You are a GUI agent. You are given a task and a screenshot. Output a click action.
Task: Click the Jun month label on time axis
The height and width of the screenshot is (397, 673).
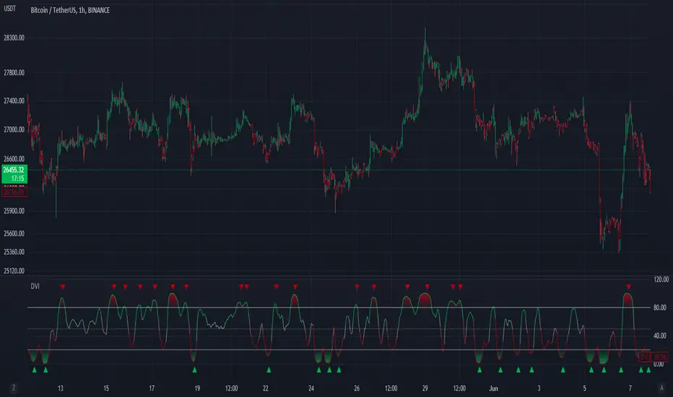click(494, 388)
